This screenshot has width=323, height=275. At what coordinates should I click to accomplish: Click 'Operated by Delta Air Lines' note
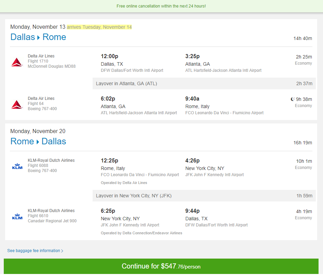pyautogui.click(x=124, y=183)
